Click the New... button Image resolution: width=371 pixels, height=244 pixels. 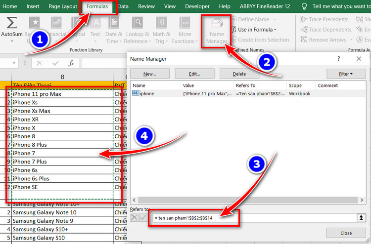click(150, 74)
